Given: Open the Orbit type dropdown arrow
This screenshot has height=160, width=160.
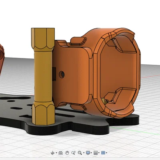Looking at the screenshot, I should (56, 153).
